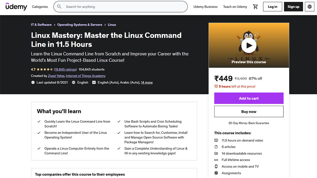This screenshot has height=178, width=317.
Task: Open instructor Ziyad Yehia profile
Action: (56, 76)
